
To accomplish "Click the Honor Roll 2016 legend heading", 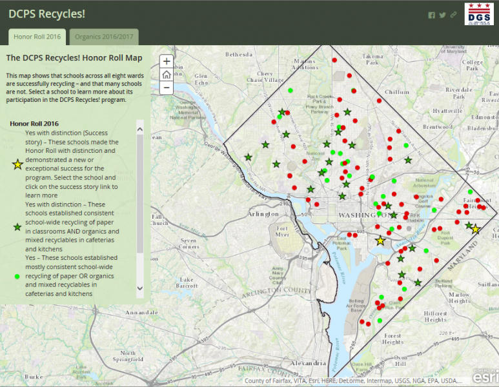I will (x=34, y=124).
